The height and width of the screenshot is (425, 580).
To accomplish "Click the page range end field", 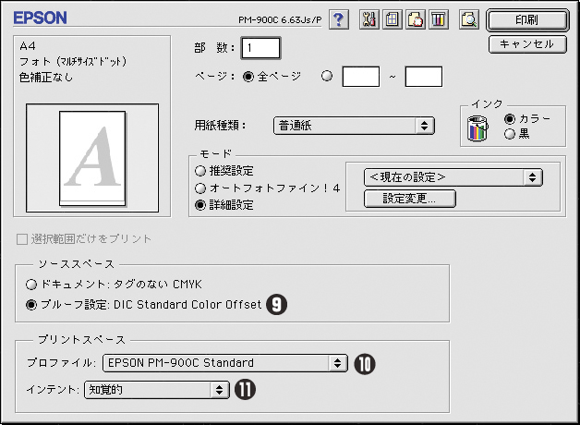I will 424,77.
